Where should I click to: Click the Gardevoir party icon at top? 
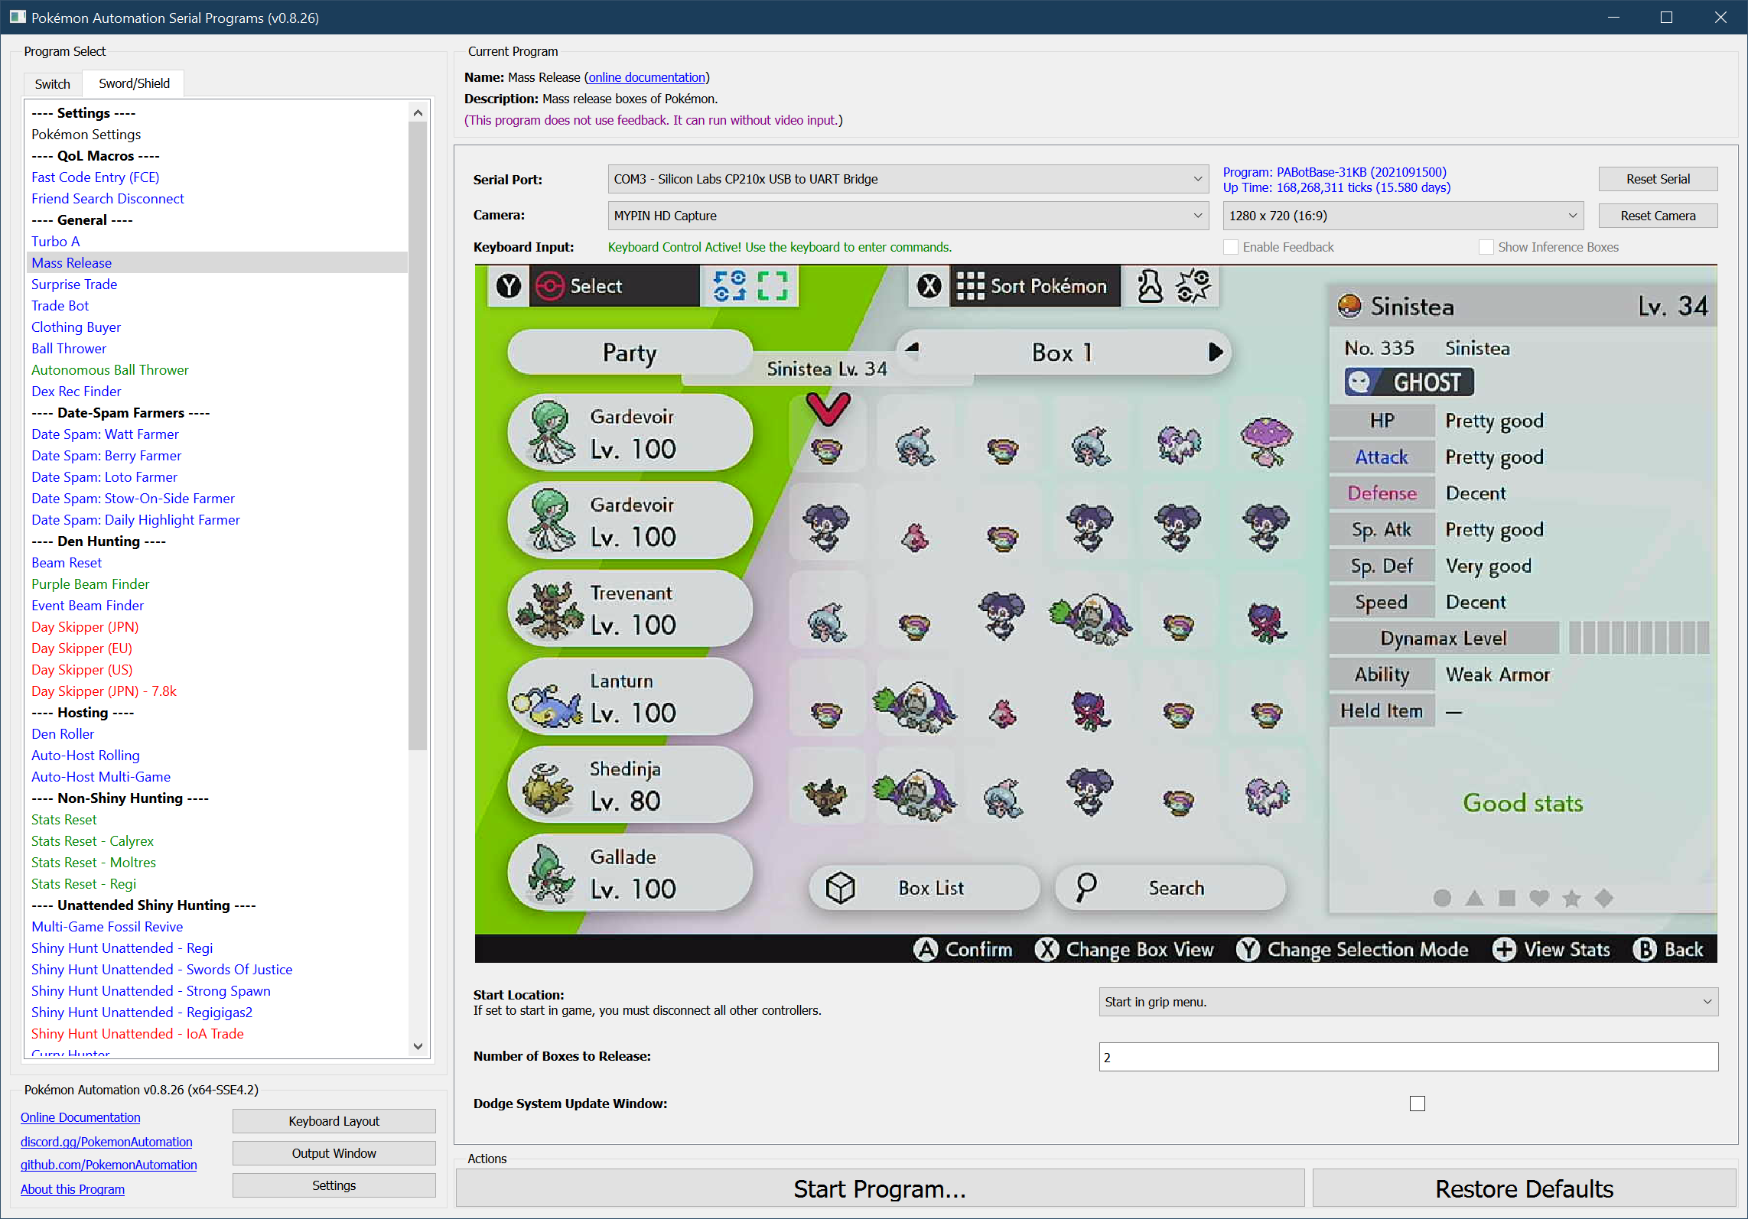(x=550, y=432)
